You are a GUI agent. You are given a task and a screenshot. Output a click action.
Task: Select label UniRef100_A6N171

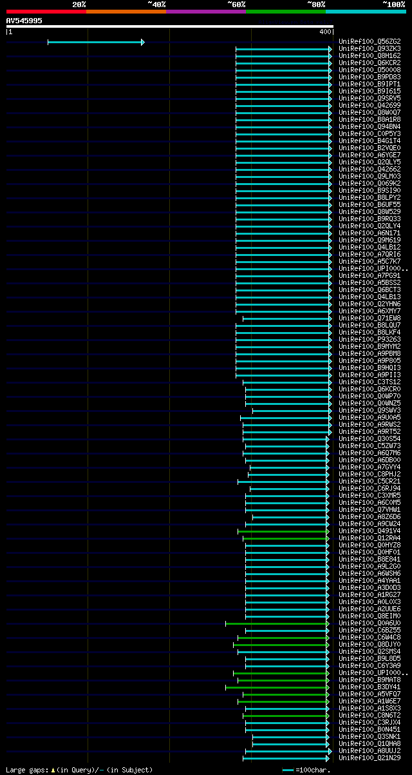[x=370, y=233]
